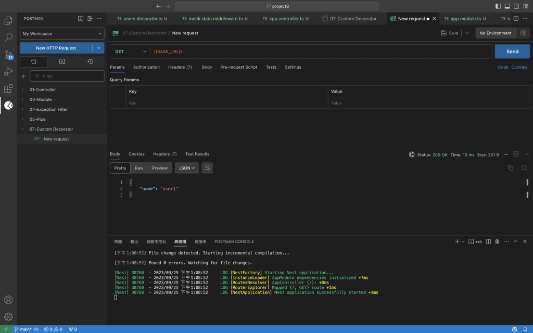Add a new collection with plus icon
This screenshot has width=533, height=333.
pyautogui.click(x=23, y=76)
